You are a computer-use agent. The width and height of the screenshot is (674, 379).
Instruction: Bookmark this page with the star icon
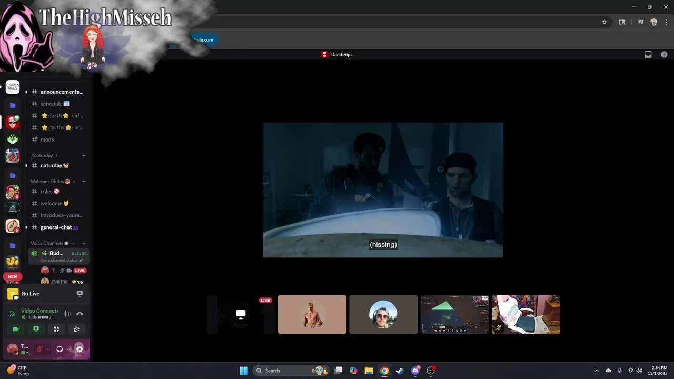(x=604, y=22)
